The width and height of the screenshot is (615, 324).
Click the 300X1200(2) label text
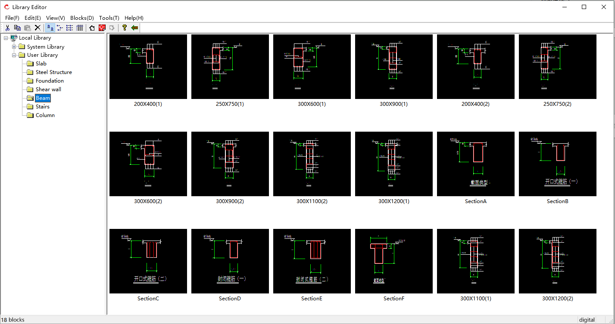558,299
